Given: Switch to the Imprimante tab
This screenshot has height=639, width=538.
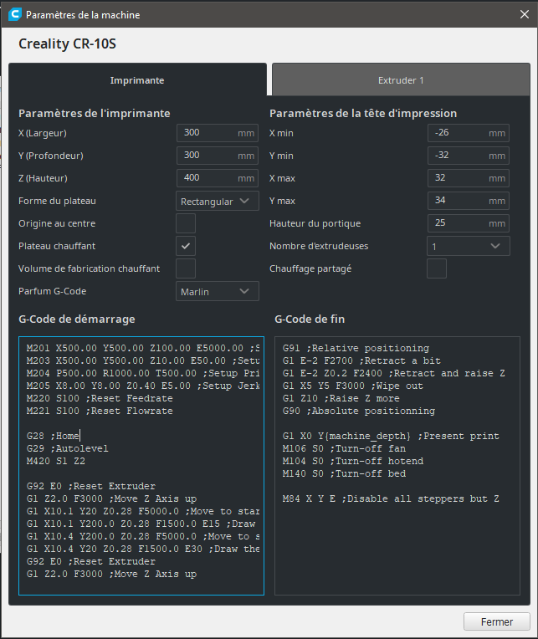Looking at the screenshot, I should [x=137, y=79].
